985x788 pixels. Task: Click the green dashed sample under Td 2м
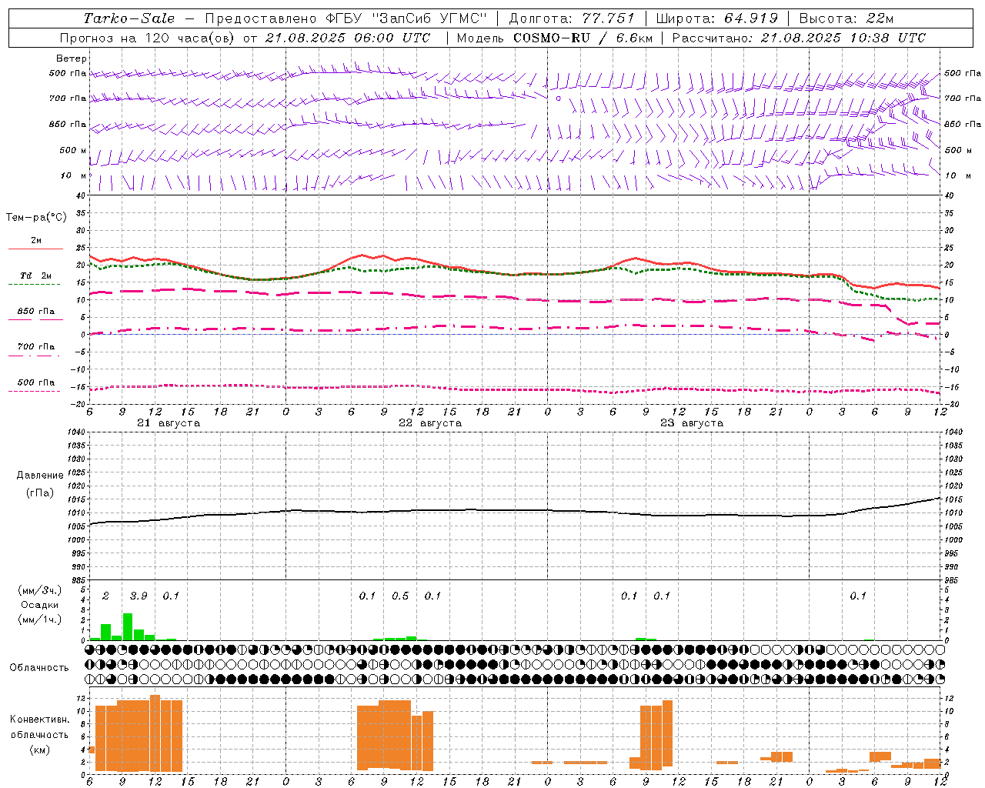(35, 285)
